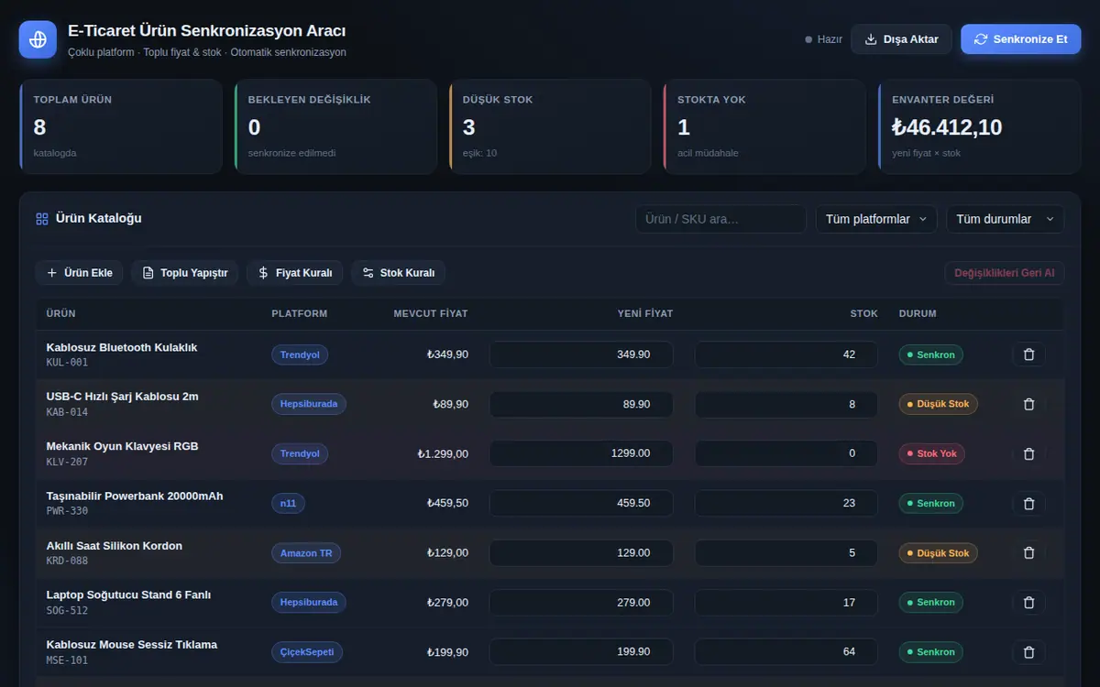This screenshot has width=1100, height=687.
Task: Focus the Ürün / SKU ara search field
Action: click(x=720, y=219)
